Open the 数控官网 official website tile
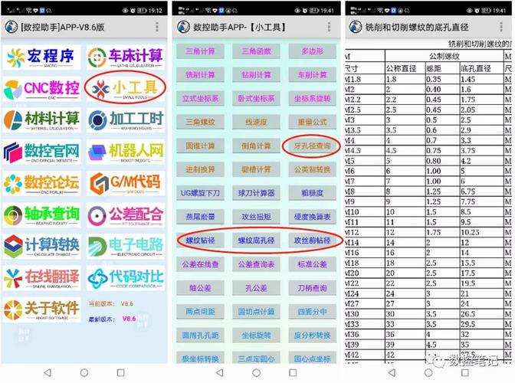515x383 pixels. pyautogui.click(x=41, y=152)
